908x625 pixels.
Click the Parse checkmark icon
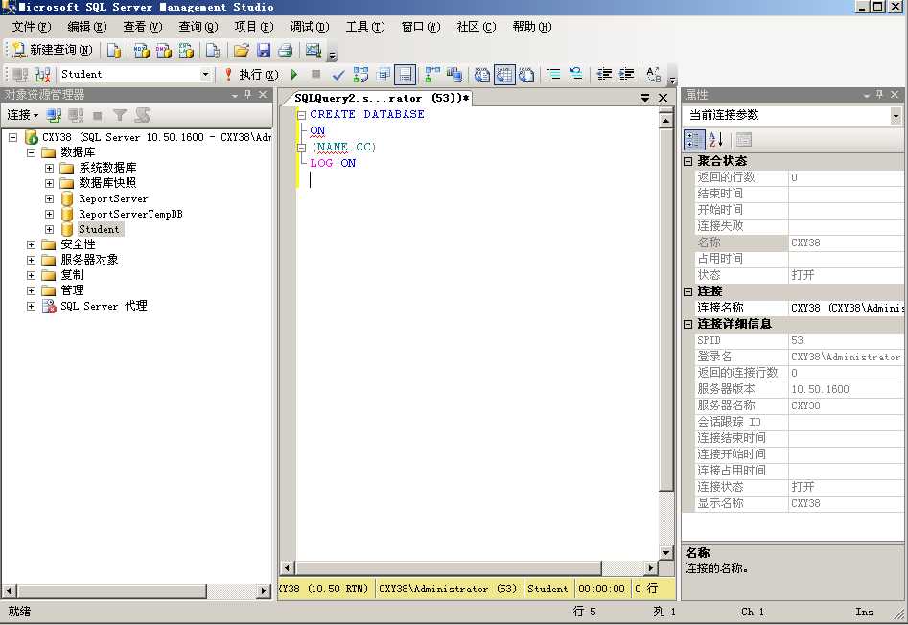[338, 74]
